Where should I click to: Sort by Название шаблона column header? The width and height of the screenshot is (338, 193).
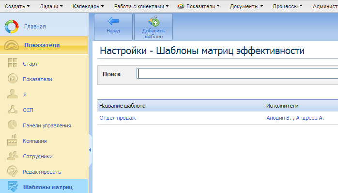point(123,105)
